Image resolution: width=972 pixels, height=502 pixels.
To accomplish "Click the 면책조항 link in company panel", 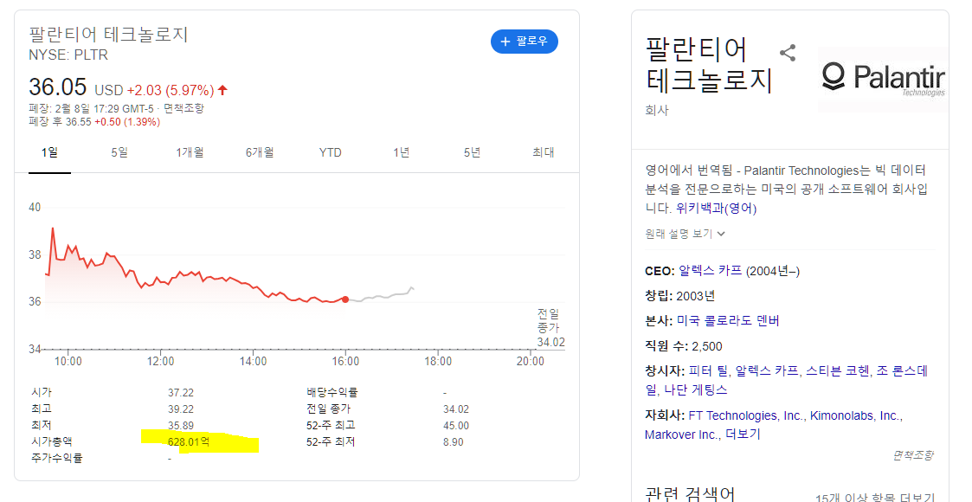I will point(913,455).
